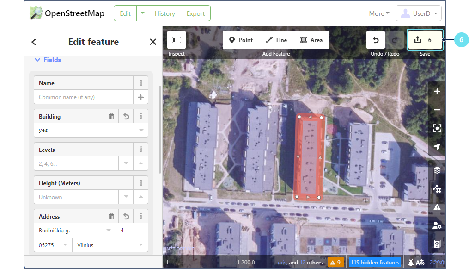Open the Building type dropdown
The image size is (469, 269).
141,131
